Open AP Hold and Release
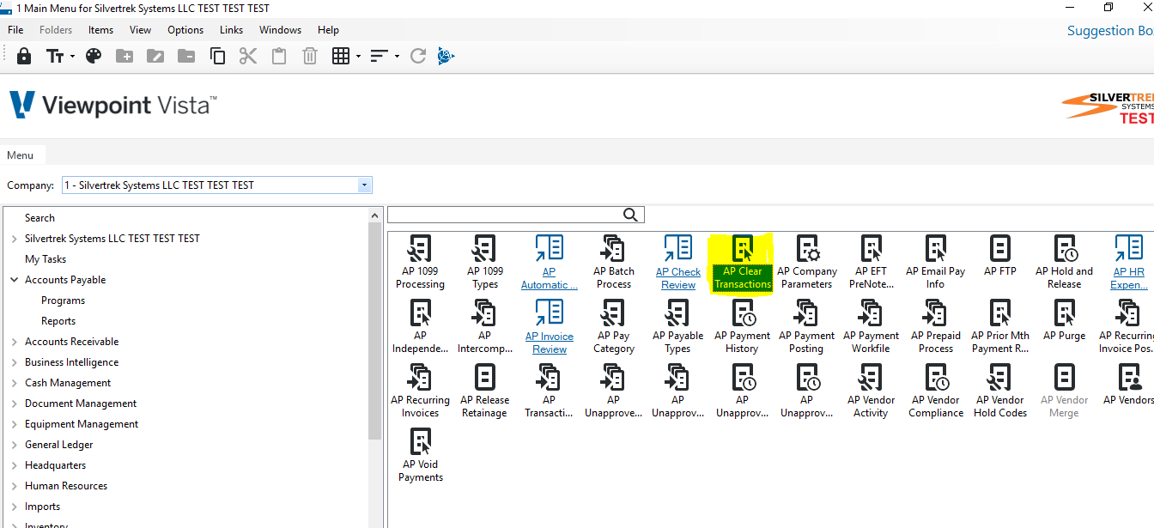 (1065, 262)
